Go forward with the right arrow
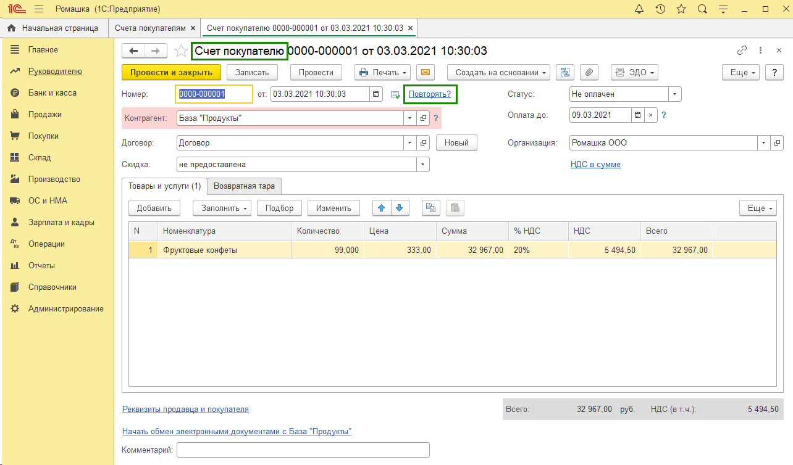Viewport: 793px width, 465px height. (156, 51)
